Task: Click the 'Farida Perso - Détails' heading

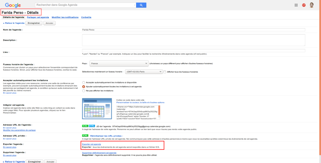Action: coord(20,13)
